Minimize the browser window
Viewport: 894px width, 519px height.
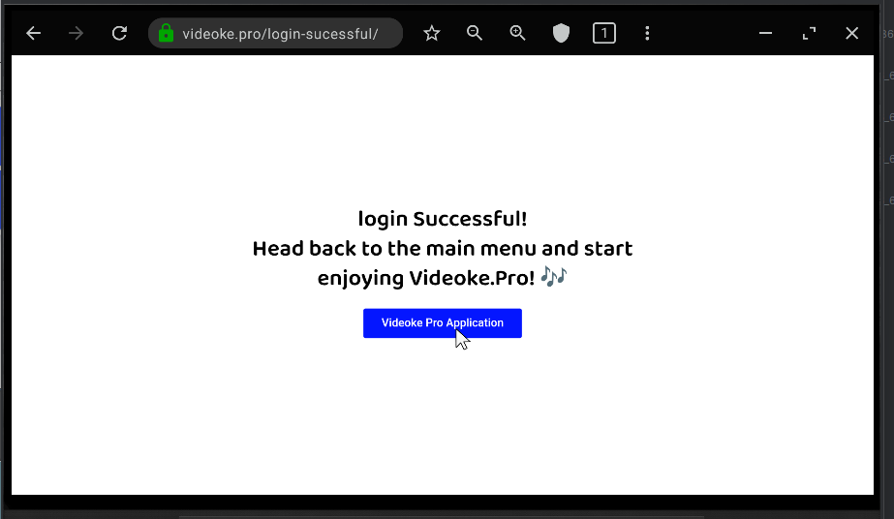[x=766, y=34]
